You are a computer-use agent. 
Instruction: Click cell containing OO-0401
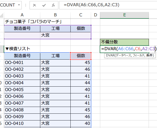[x=22, y=62]
